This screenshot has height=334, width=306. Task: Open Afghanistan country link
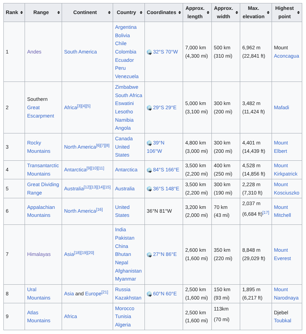point(128,271)
